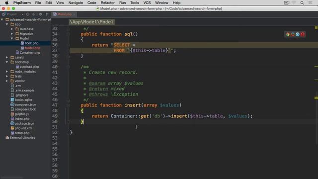Open .gitignore file

(x=19, y=95)
